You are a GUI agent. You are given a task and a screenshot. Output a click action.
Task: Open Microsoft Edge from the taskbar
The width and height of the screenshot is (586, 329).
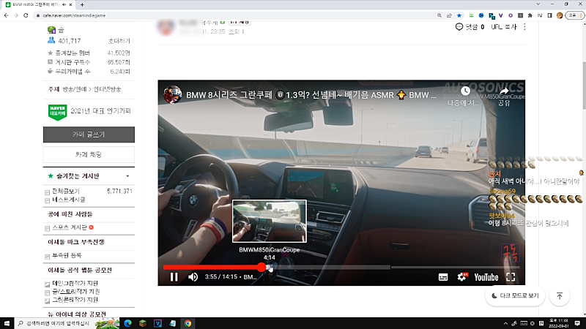coord(127,323)
